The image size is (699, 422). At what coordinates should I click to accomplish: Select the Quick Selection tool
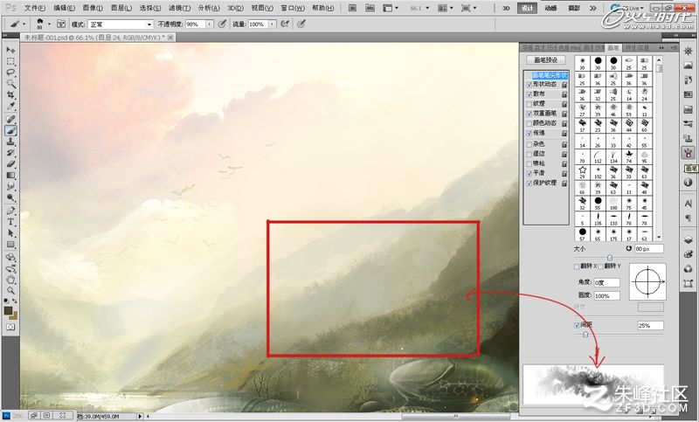[10, 83]
